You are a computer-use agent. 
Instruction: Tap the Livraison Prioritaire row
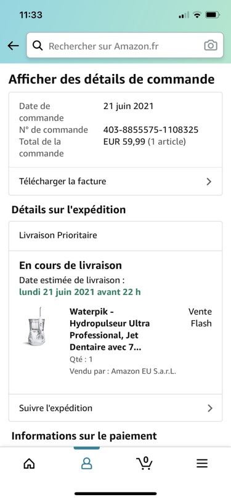coord(115,236)
